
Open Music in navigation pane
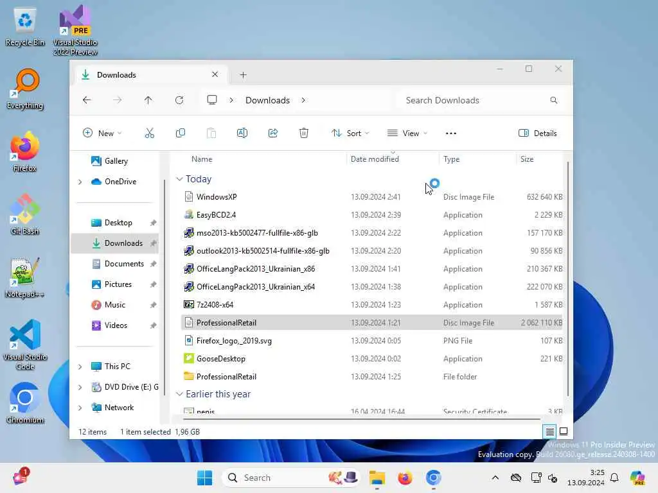pyautogui.click(x=116, y=305)
